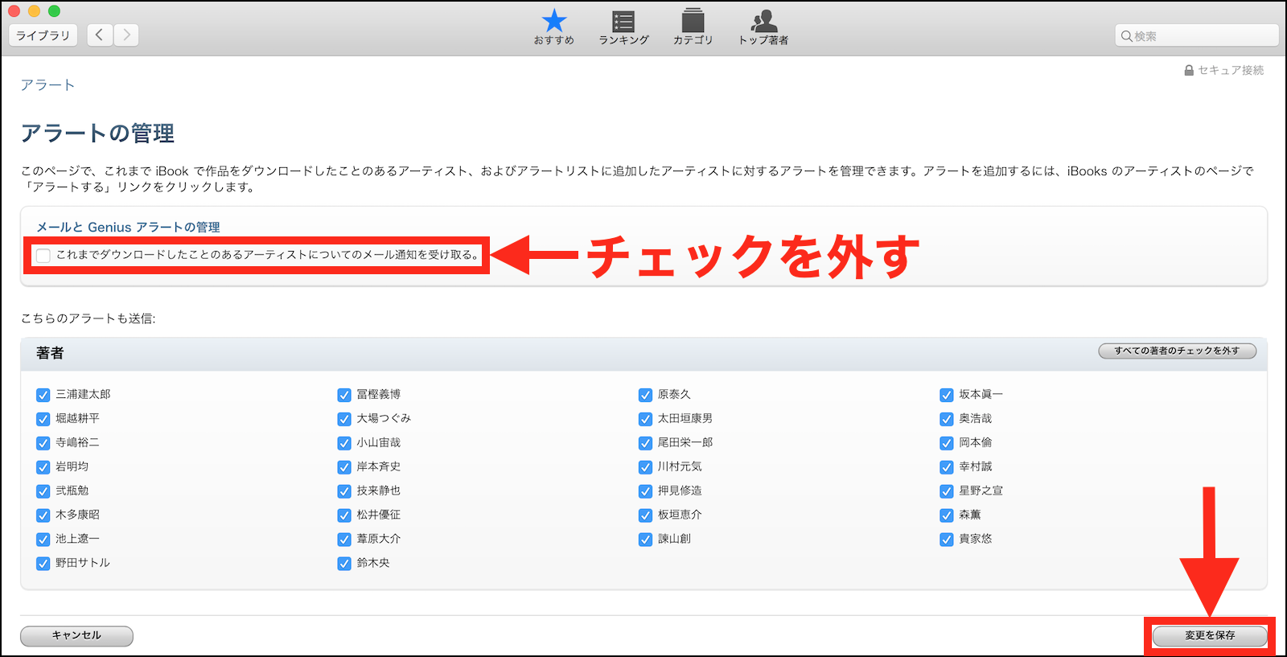Uncheck author 押見修造
This screenshot has height=657, width=1287.
(645, 491)
